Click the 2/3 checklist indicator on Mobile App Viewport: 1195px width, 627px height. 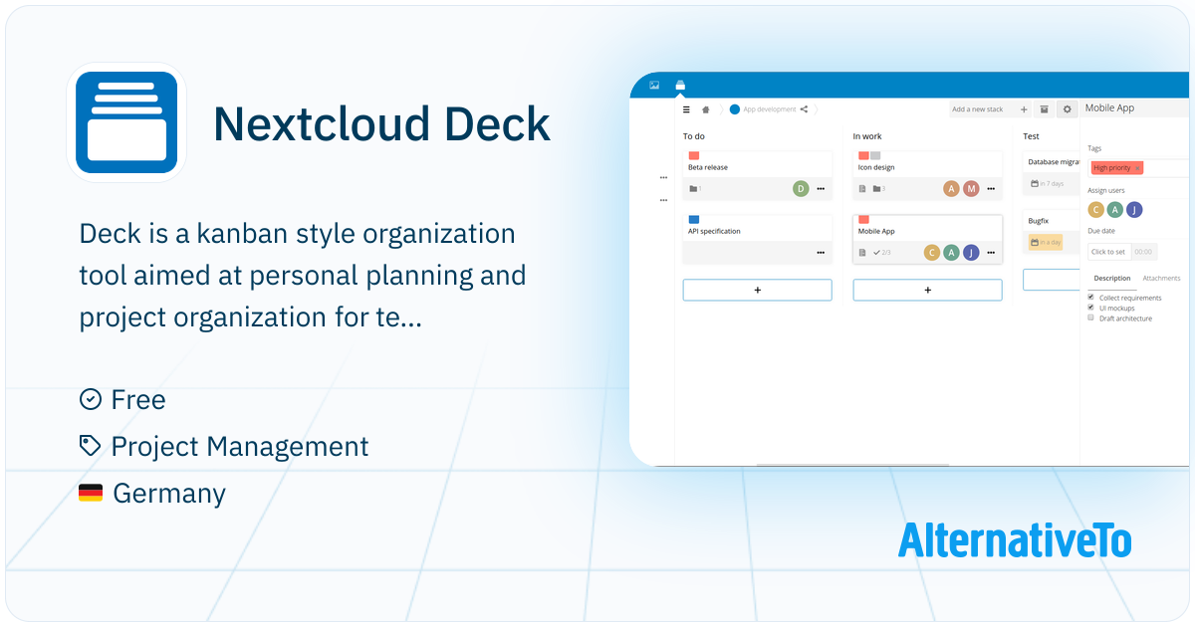[x=881, y=253]
